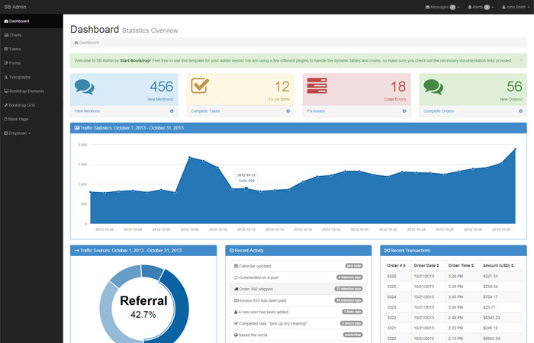Image resolution: width=534 pixels, height=343 pixels.
Task: Click the Start Bootstrap link in alert
Action: (135, 60)
